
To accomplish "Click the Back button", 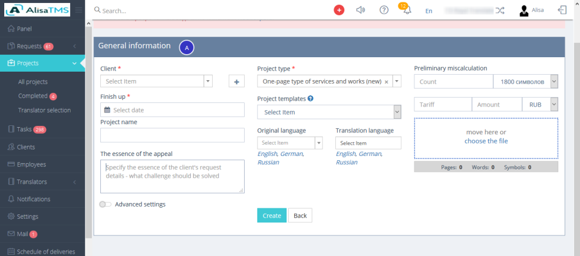I will click(300, 216).
